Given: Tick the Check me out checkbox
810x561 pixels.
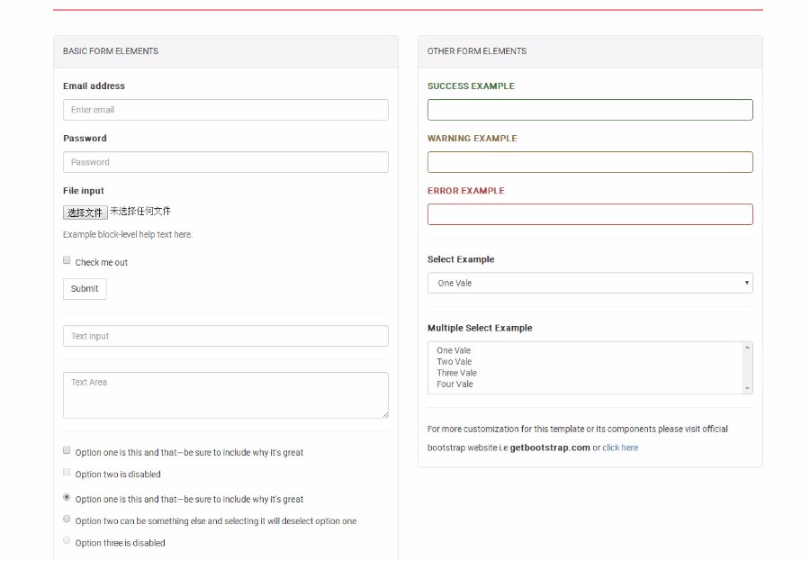Looking at the screenshot, I should [67, 260].
